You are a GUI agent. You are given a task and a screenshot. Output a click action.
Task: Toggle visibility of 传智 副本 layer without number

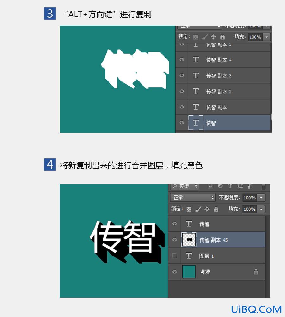coord(182,107)
